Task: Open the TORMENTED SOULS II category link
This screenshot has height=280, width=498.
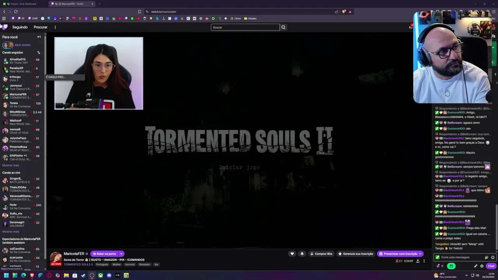Action: click(78, 264)
